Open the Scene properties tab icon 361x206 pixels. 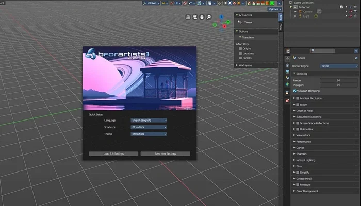click(x=287, y=78)
